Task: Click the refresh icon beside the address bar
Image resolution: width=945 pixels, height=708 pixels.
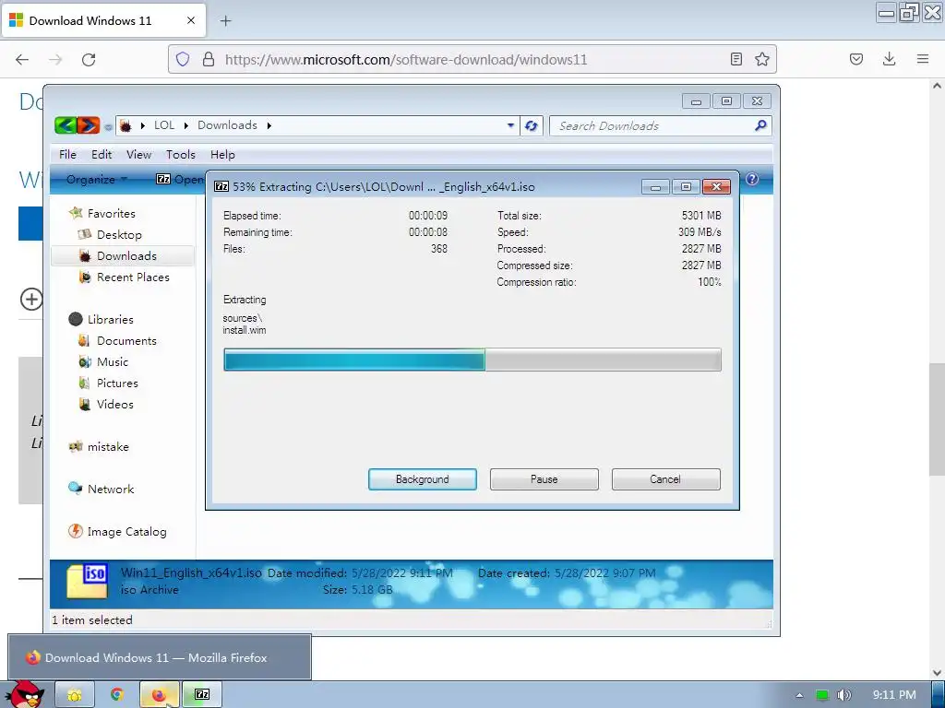Action: (x=531, y=125)
